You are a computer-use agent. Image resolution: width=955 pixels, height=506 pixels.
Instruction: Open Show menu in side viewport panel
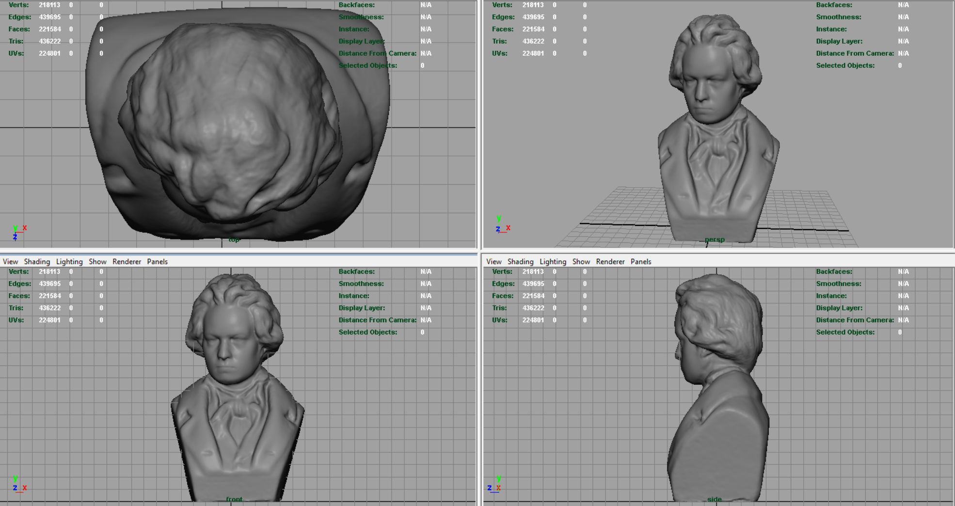click(x=581, y=261)
